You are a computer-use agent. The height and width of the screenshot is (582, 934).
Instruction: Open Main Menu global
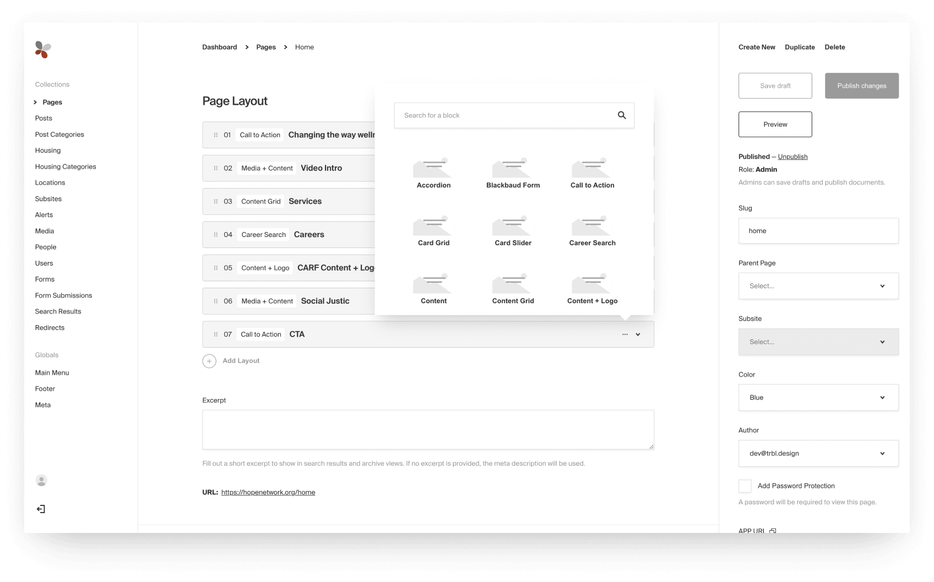[52, 373]
